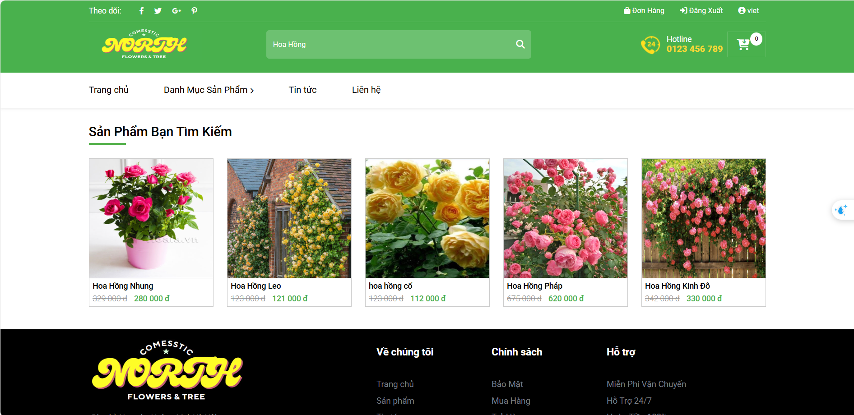Open the viet user account link
The width and height of the screenshot is (854, 415).
[748, 10]
